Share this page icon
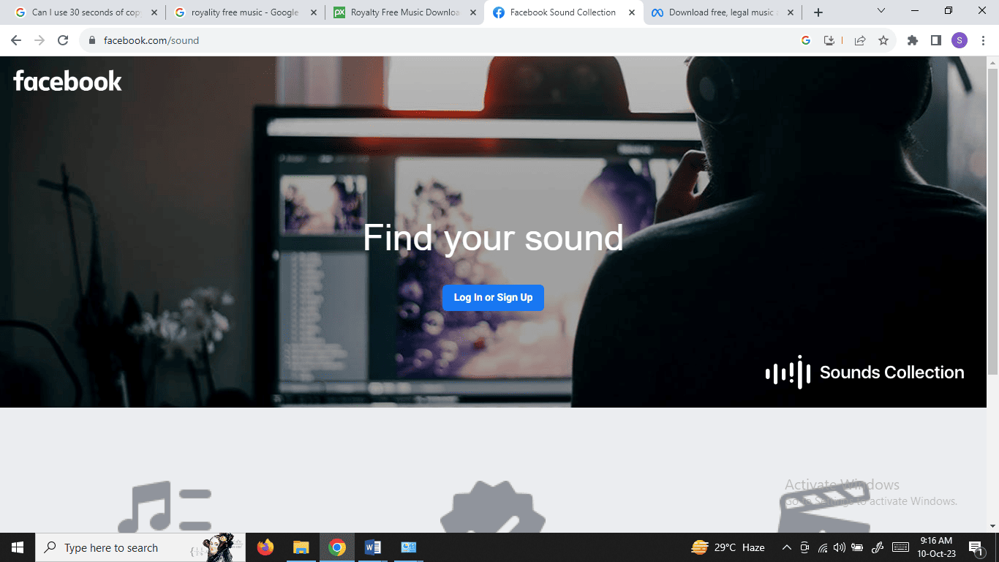The width and height of the screenshot is (999, 562). (860, 40)
